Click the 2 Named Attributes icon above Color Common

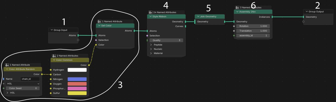tap(54, 56)
